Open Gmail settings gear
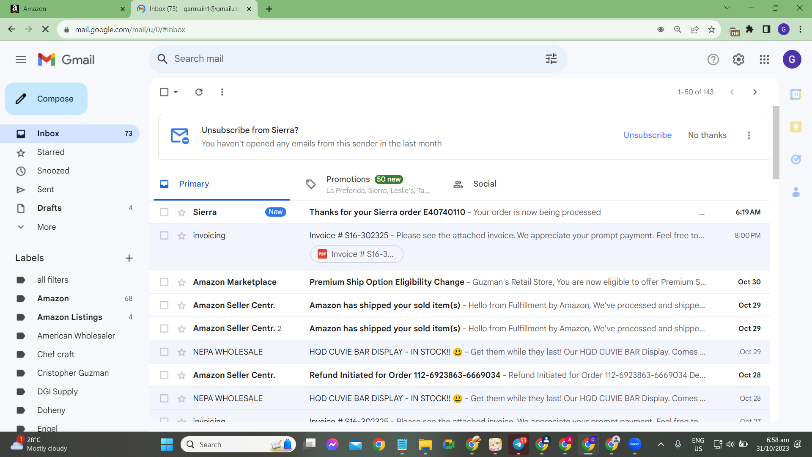 (738, 60)
